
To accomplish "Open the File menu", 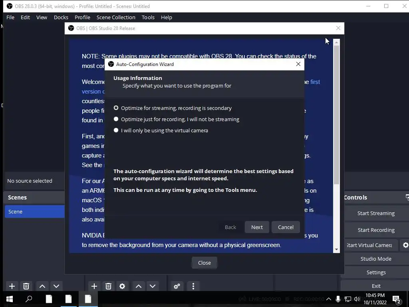I will tap(10, 17).
